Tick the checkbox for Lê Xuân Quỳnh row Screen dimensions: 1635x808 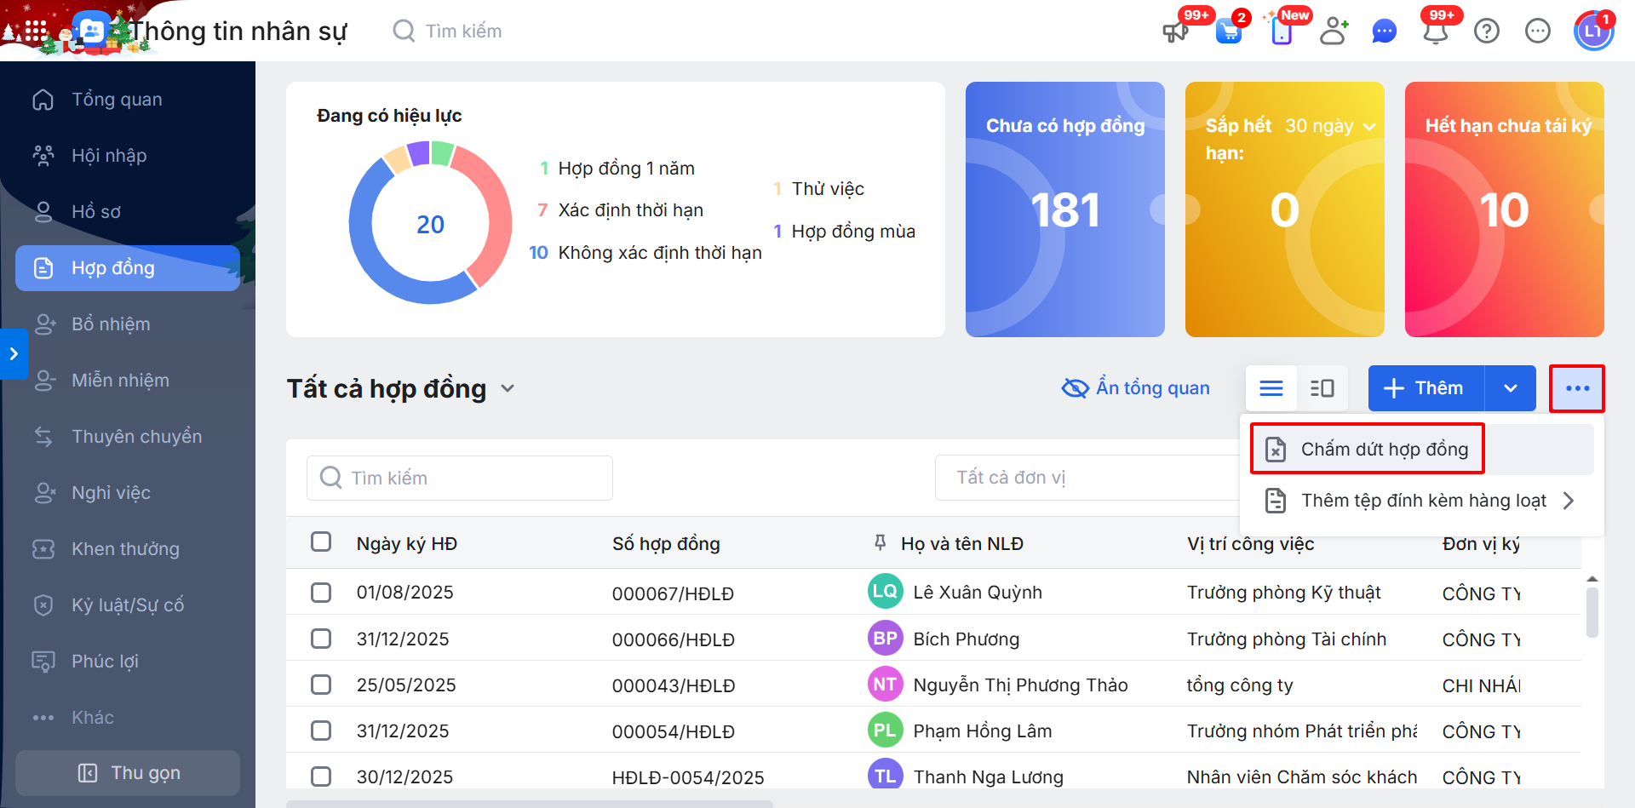321,593
